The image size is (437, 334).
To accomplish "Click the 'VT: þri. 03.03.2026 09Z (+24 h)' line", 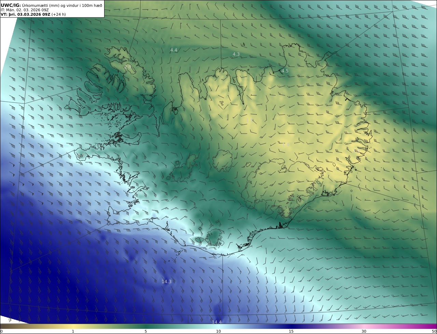I will click(x=33, y=14).
